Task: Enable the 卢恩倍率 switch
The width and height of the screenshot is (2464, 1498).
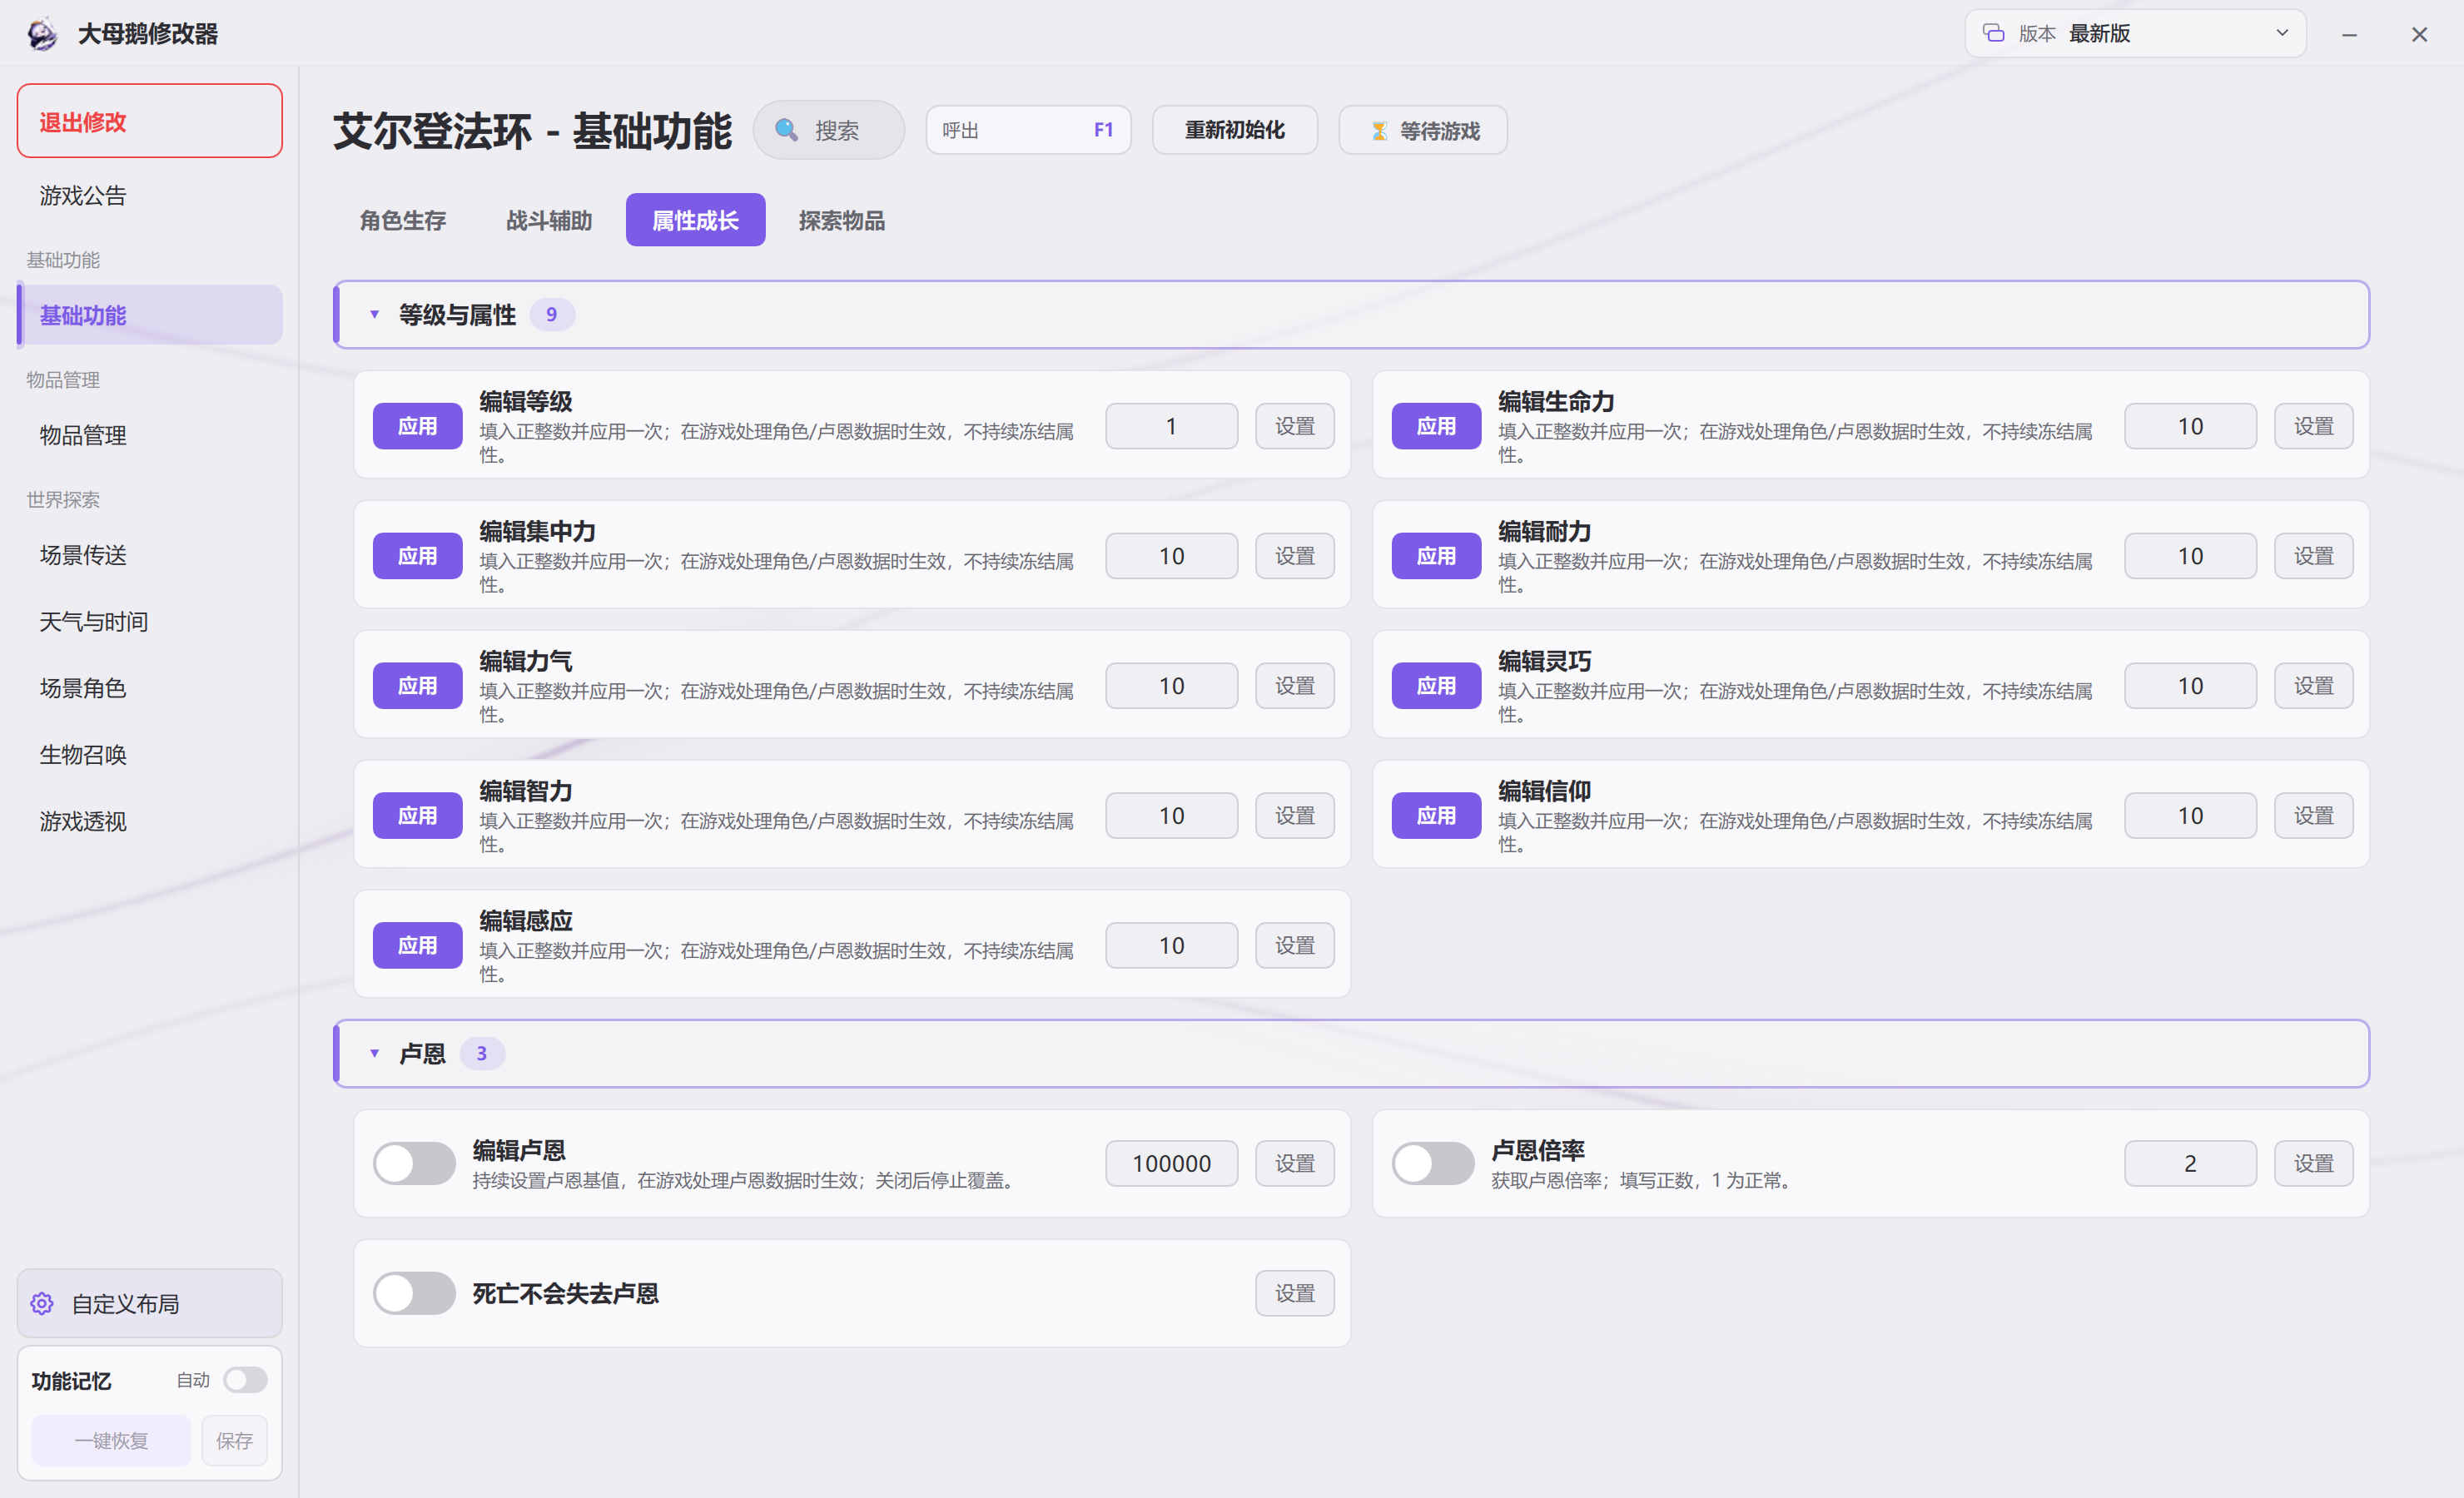Action: pyautogui.click(x=1433, y=1164)
